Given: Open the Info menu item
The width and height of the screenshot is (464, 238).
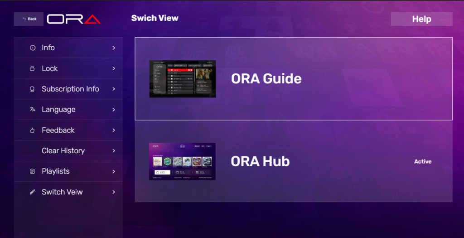Looking at the screenshot, I should click(x=68, y=48).
